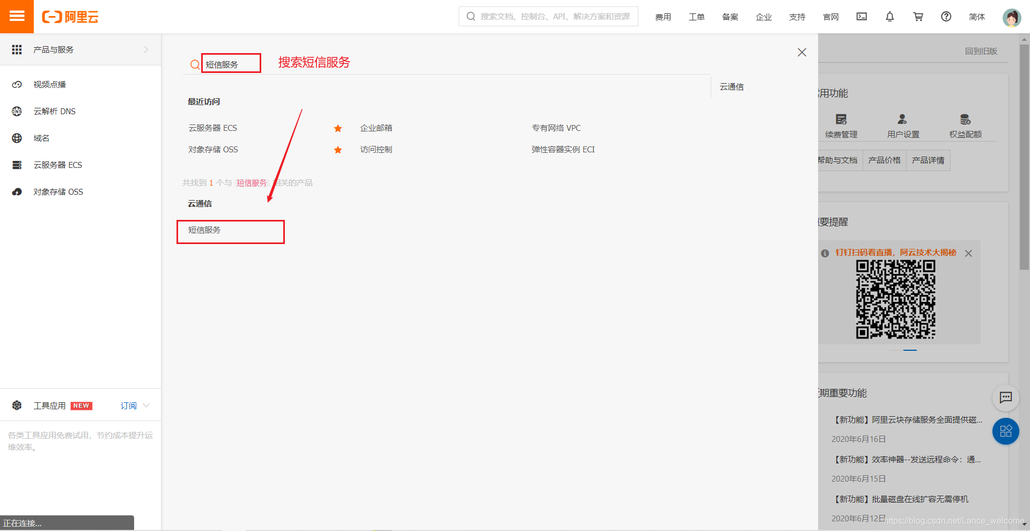The height and width of the screenshot is (531, 1030).
Task: Open the 批量磁盘在线扩容 news item
Action: 900,499
